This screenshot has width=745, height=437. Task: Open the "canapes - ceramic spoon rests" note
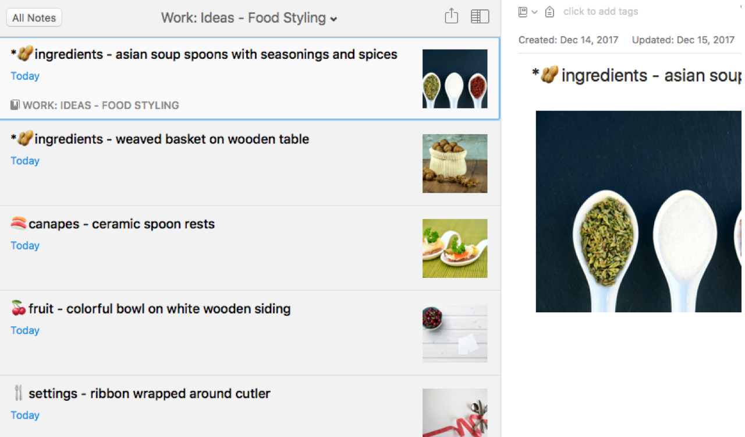click(121, 224)
